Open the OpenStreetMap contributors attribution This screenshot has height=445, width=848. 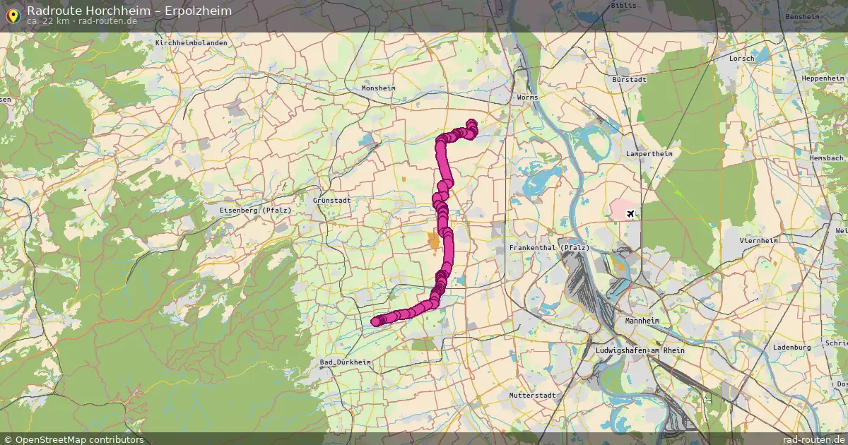[x=73, y=439]
